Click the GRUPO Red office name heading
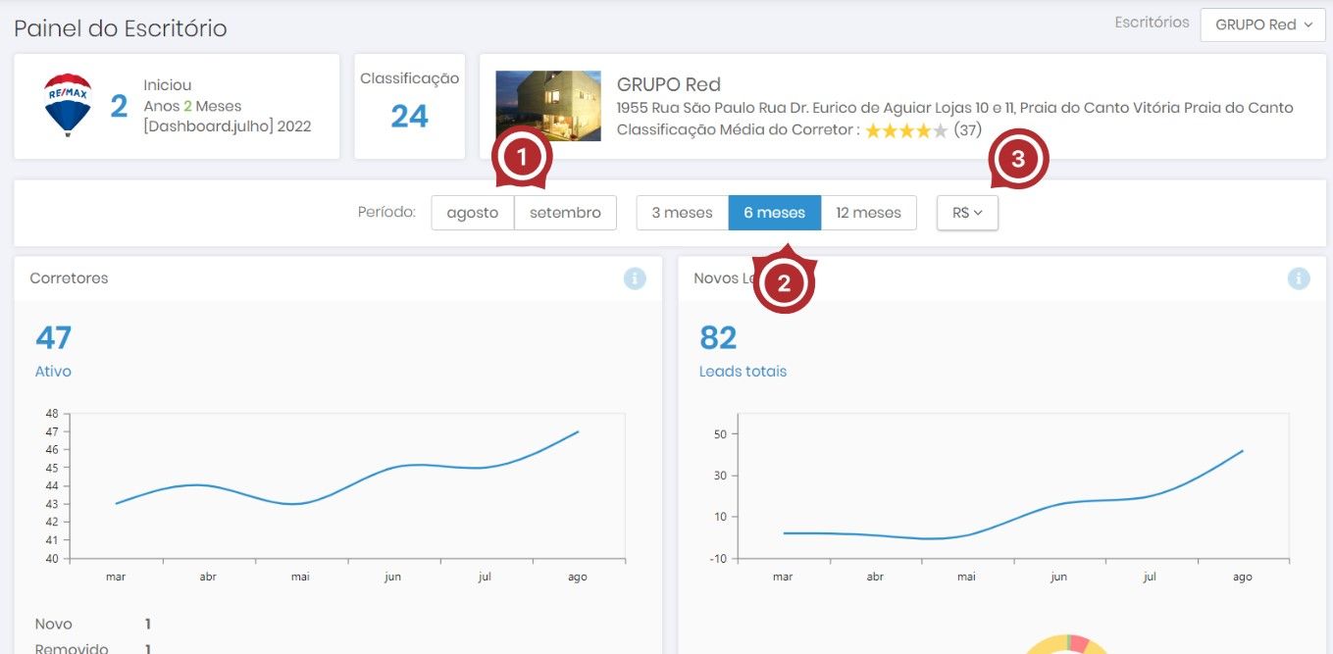 tap(669, 84)
